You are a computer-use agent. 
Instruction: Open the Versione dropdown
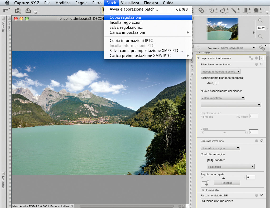[x=238, y=48]
